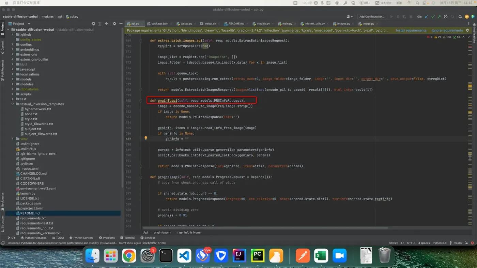Click the Add Configuration button
This screenshot has height=268, width=477.
coord(372,17)
